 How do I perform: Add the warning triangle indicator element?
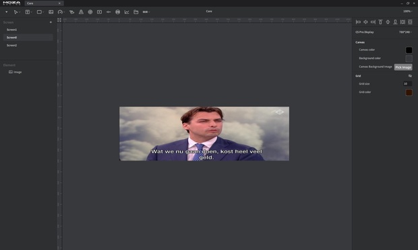(x=81, y=12)
